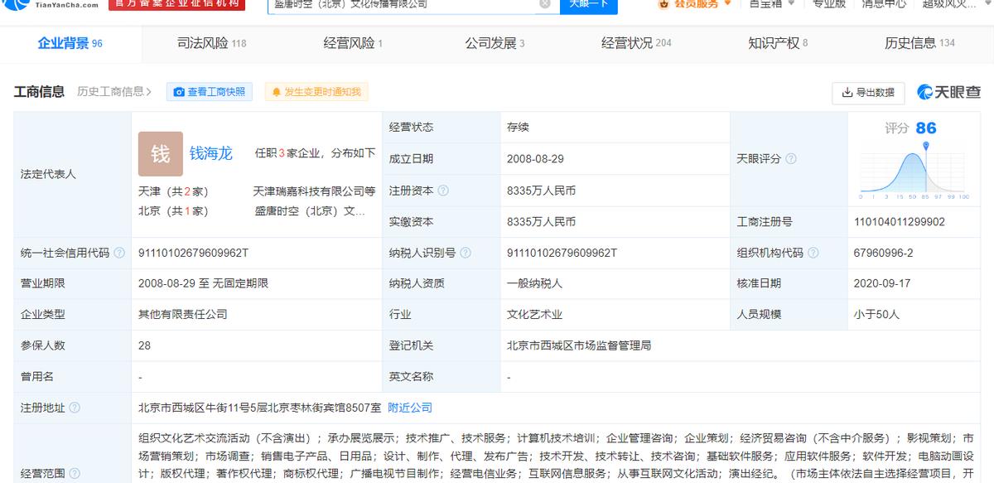
Task: Click the 工商信息 section heading
Action: [39, 92]
